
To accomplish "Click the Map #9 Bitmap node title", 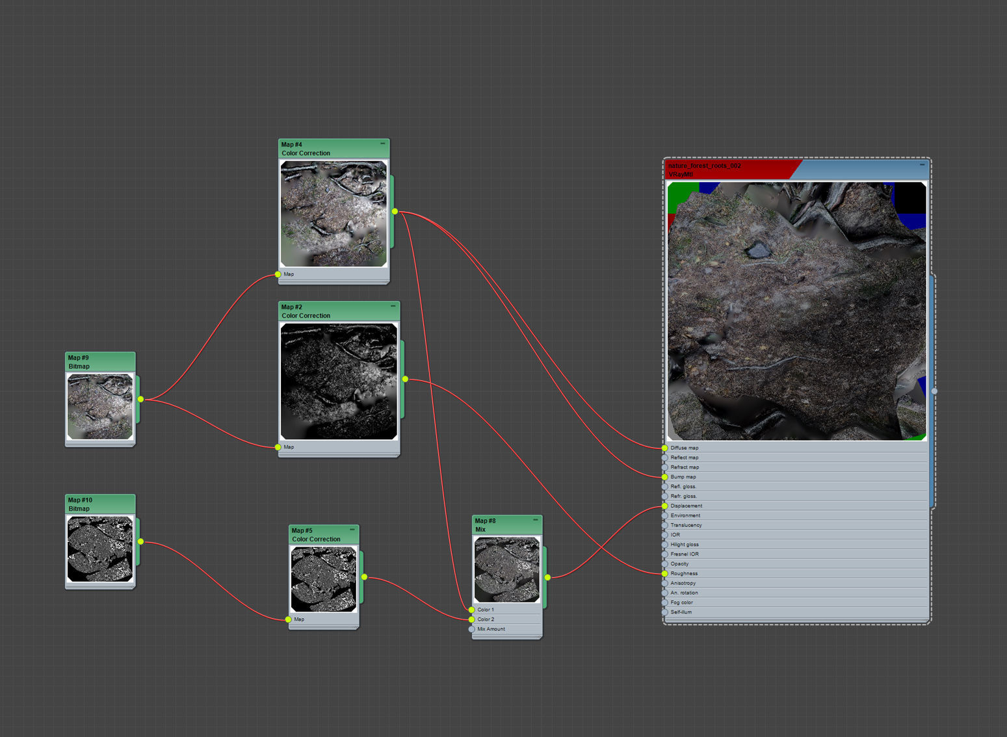I will click(100, 362).
